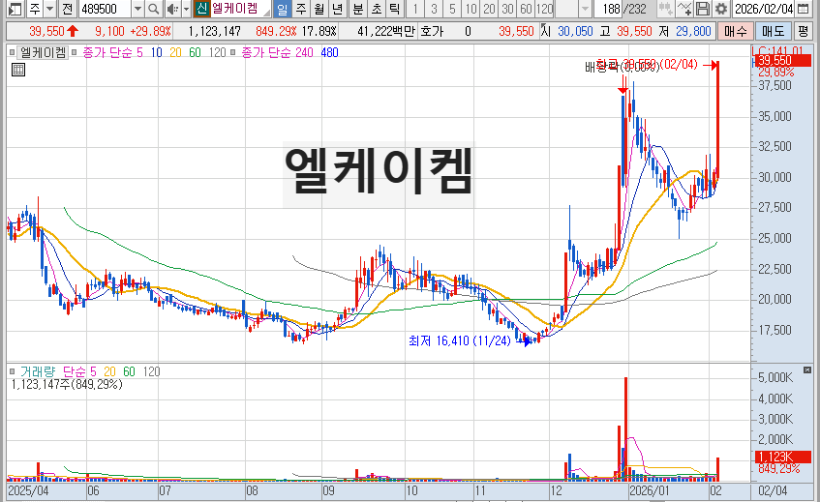
Task: Select the 일 daily chart tab
Action: tap(283, 9)
